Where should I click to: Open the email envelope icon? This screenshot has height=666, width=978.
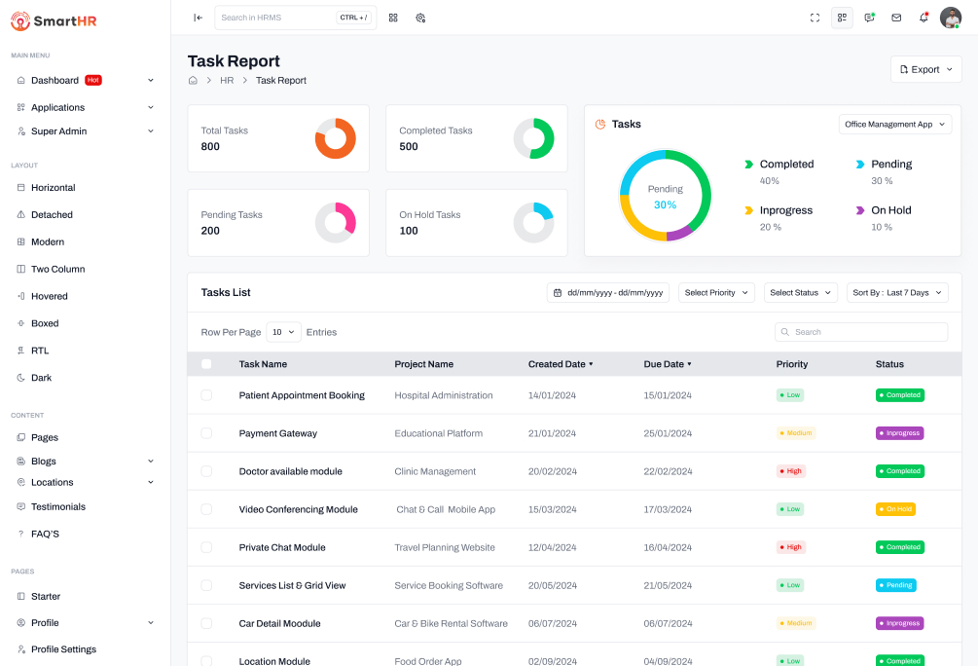(896, 18)
